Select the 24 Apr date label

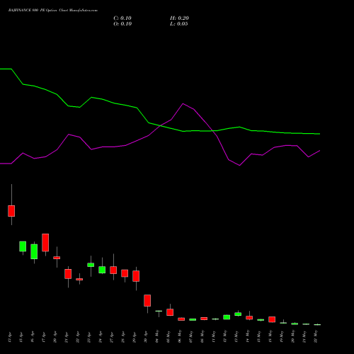coord(101,338)
